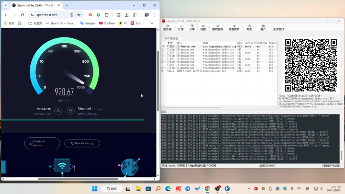Click the Results History button
345x194 pixels.
pyautogui.click(x=82, y=143)
